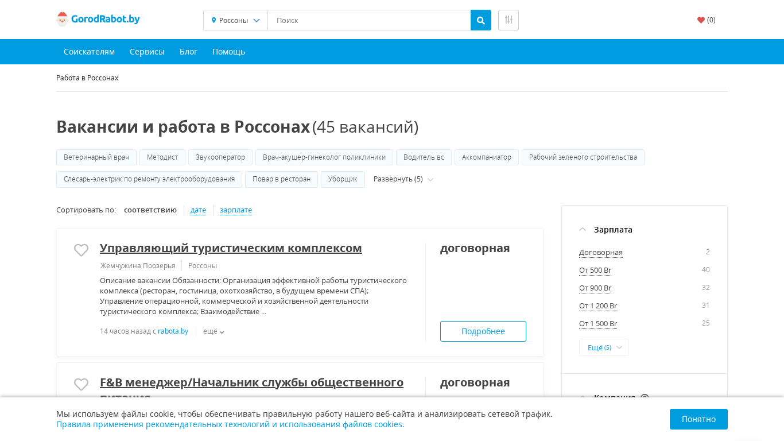Visit the rabota.by source link
784x441 pixels.
pos(173,331)
